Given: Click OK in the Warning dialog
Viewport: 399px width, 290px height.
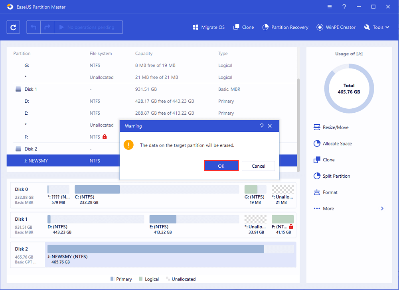Looking at the screenshot, I should coord(221,166).
